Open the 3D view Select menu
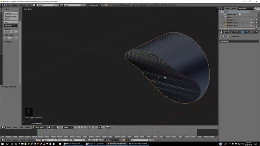This screenshot has height=146, width=260. coord(15,127)
